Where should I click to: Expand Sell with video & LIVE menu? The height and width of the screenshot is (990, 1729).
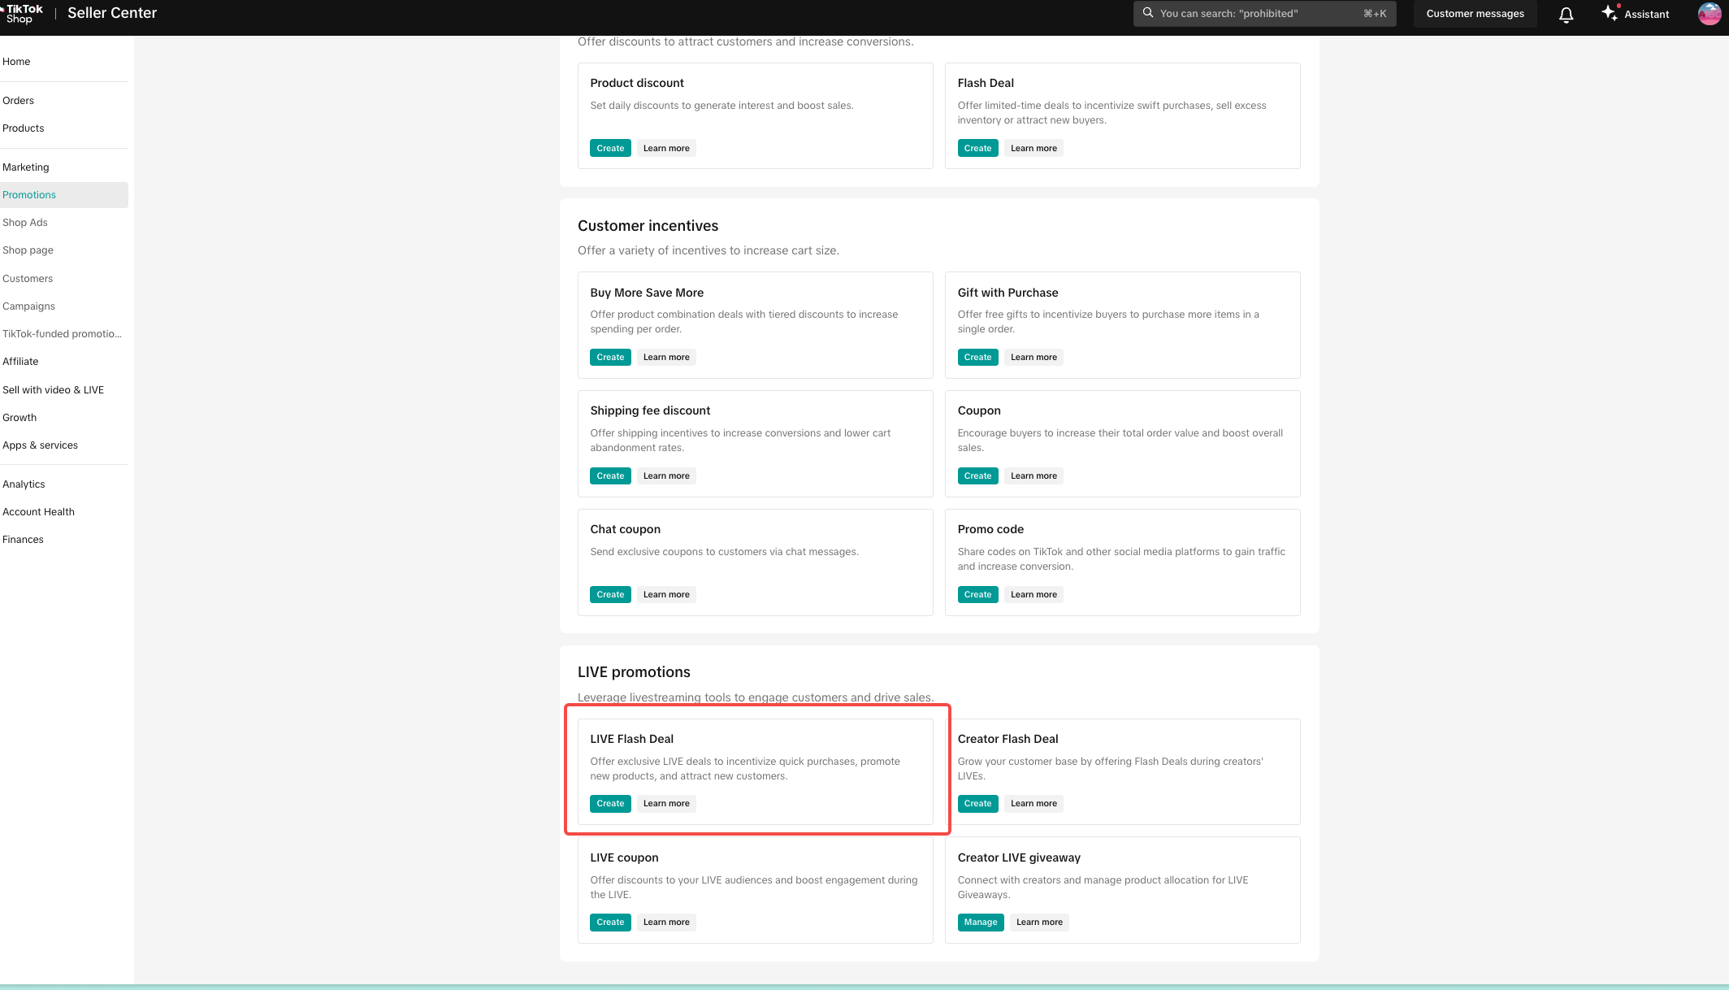coord(53,390)
